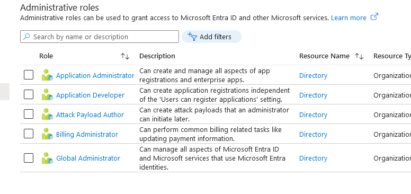The width and height of the screenshot is (411, 194).
Task: Open the Attack Payload Author role
Action: 90,115
